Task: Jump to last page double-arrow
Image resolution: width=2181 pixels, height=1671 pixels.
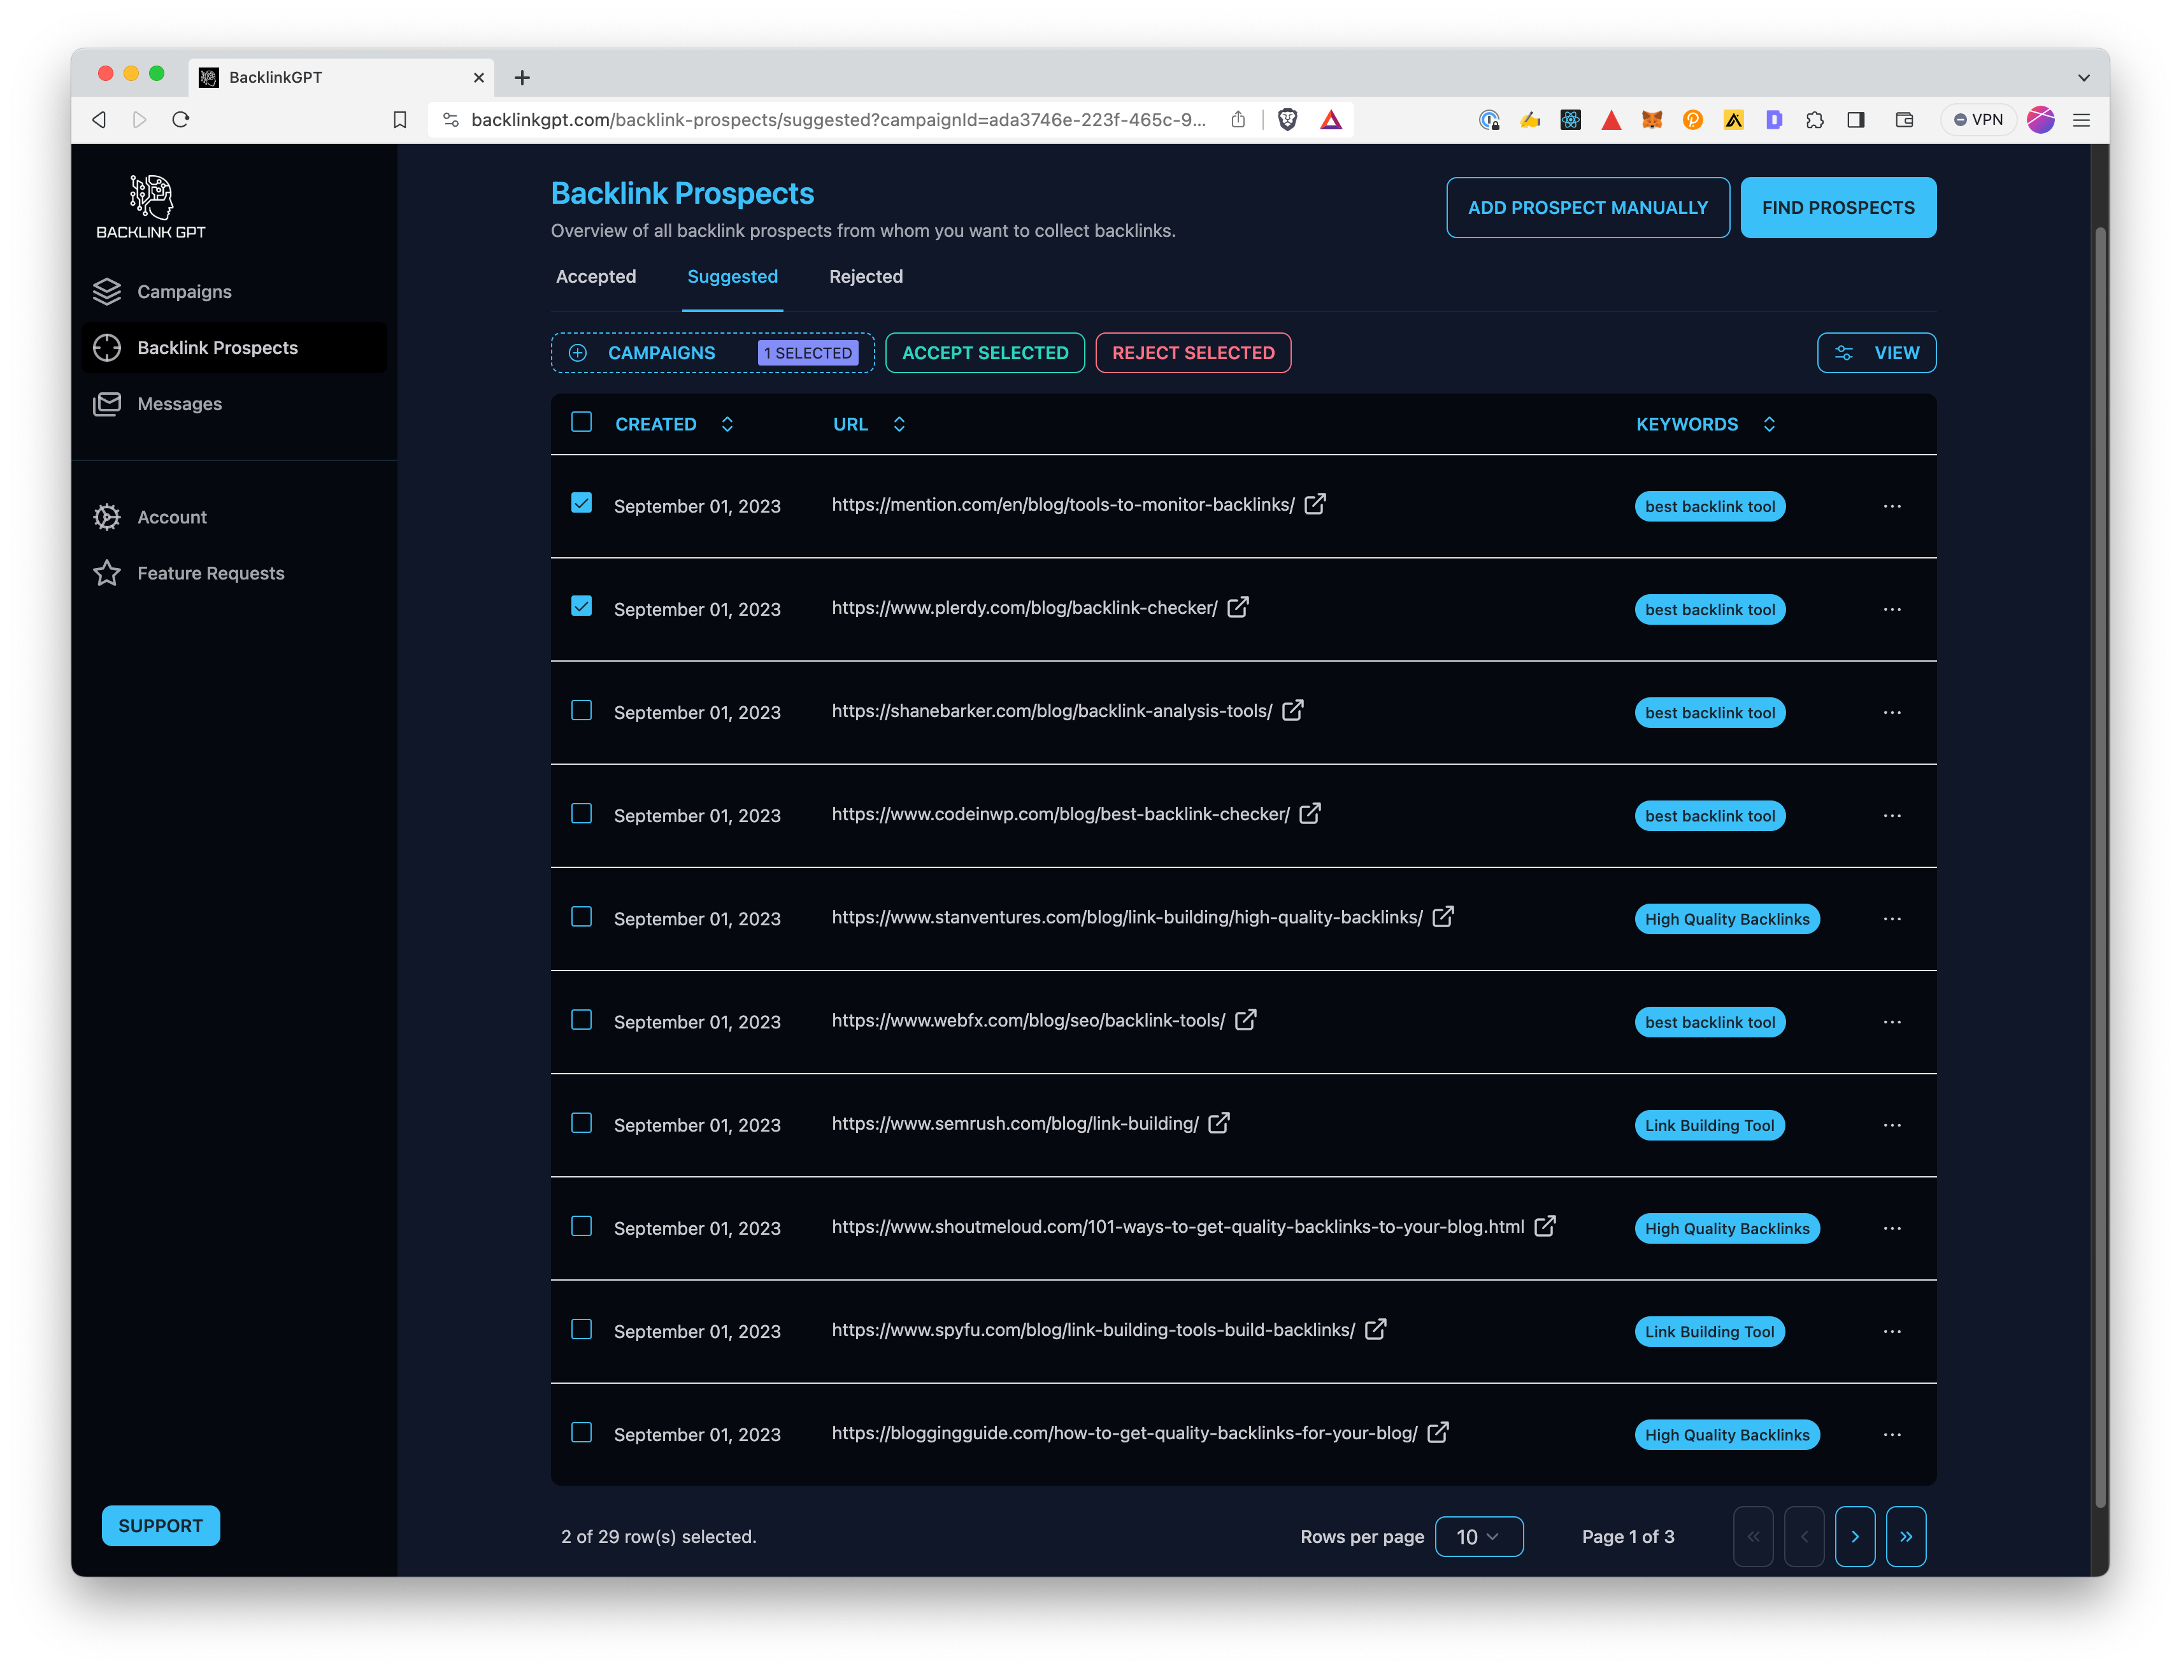Action: [1905, 1537]
